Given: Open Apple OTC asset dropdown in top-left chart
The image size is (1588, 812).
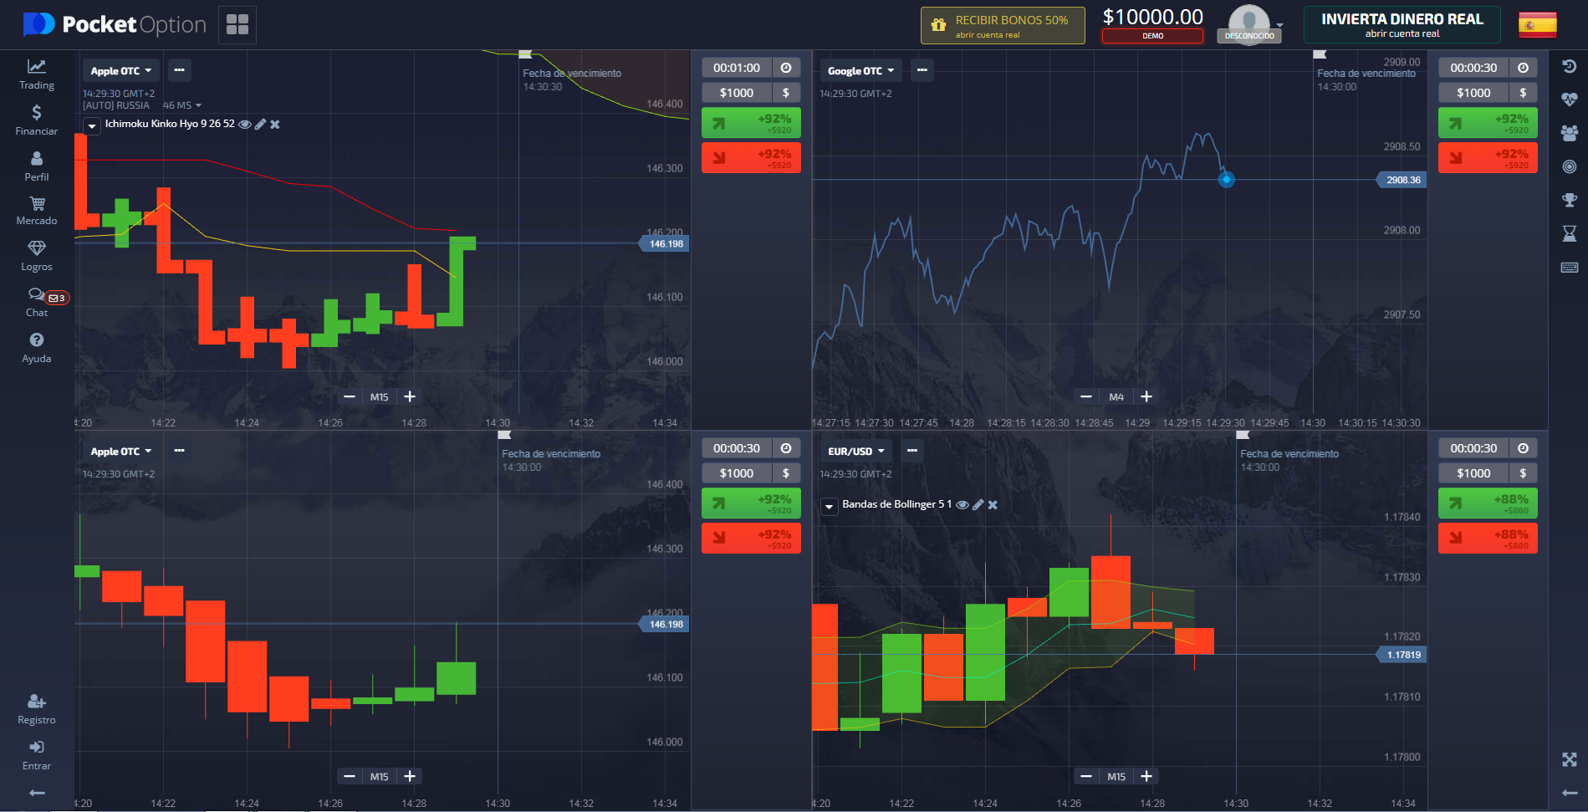Looking at the screenshot, I should pyautogui.click(x=120, y=70).
